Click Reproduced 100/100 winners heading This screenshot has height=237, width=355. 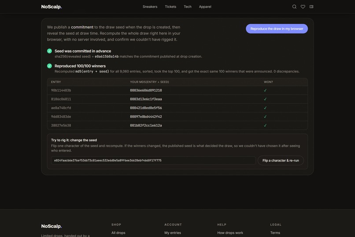point(80,66)
